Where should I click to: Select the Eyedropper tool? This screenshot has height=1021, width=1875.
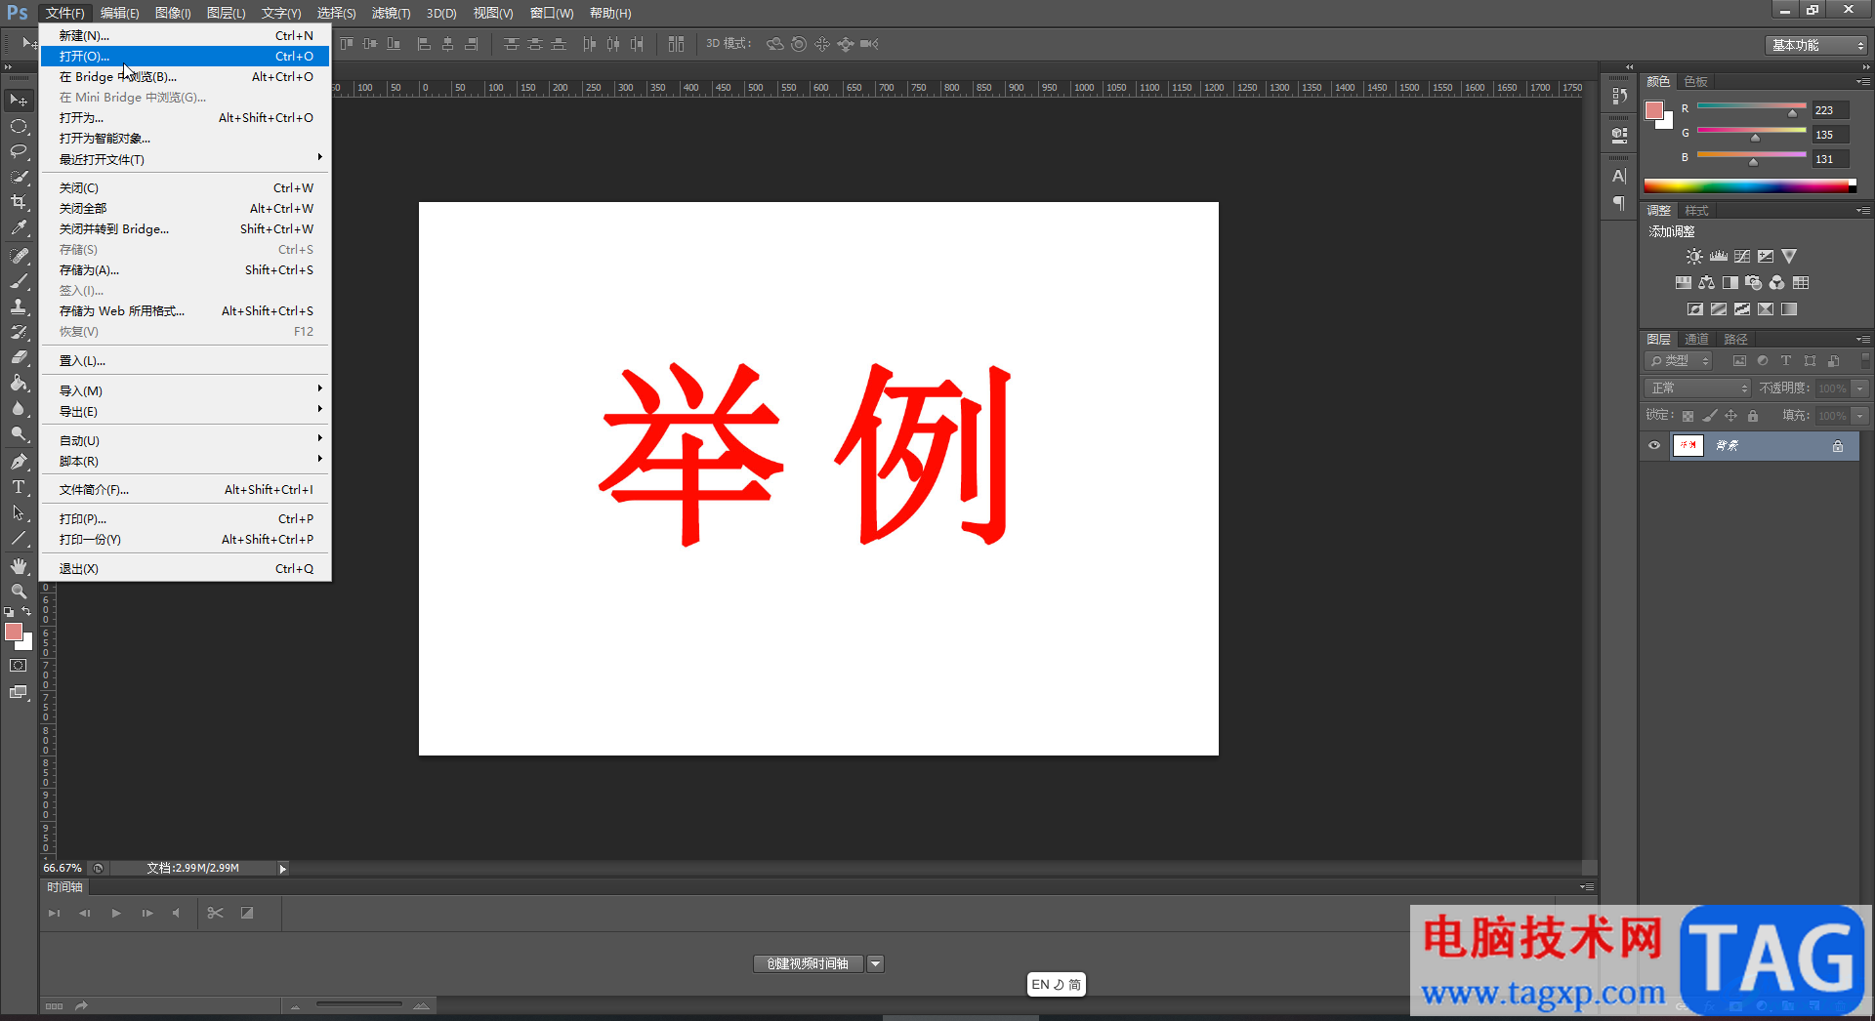pyautogui.click(x=19, y=227)
